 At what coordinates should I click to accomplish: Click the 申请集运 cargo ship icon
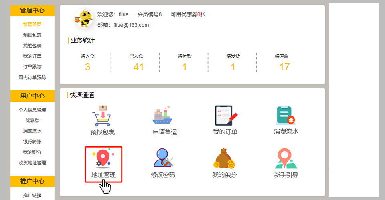(162, 115)
